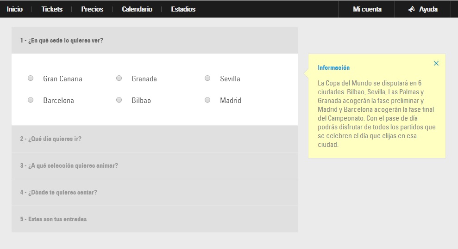This screenshot has height=249, width=458.
Task: Select the Gran Canaria radio button
Action: [31, 79]
